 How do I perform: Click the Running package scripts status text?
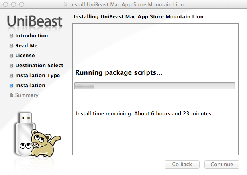(x=119, y=73)
